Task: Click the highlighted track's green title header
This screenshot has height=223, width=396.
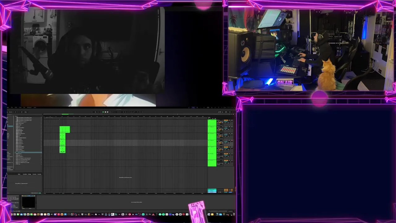Action: click(212, 143)
